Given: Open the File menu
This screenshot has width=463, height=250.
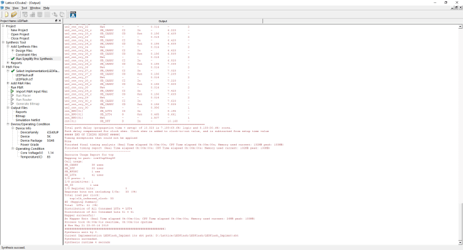Looking at the screenshot, I should point(8,8).
